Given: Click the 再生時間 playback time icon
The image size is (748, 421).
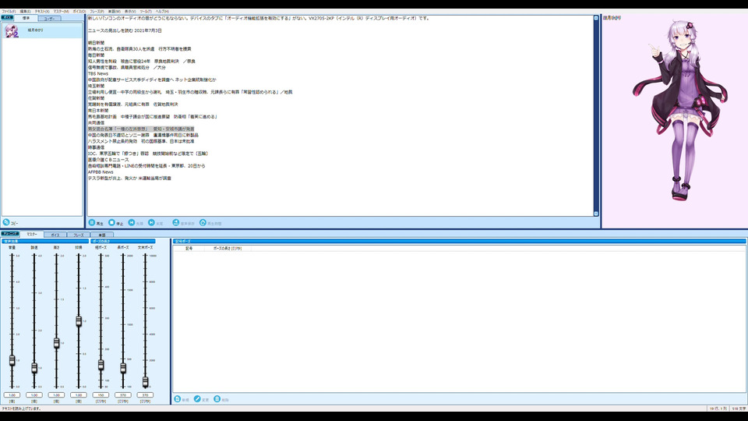Looking at the screenshot, I should tap(203, 222).
